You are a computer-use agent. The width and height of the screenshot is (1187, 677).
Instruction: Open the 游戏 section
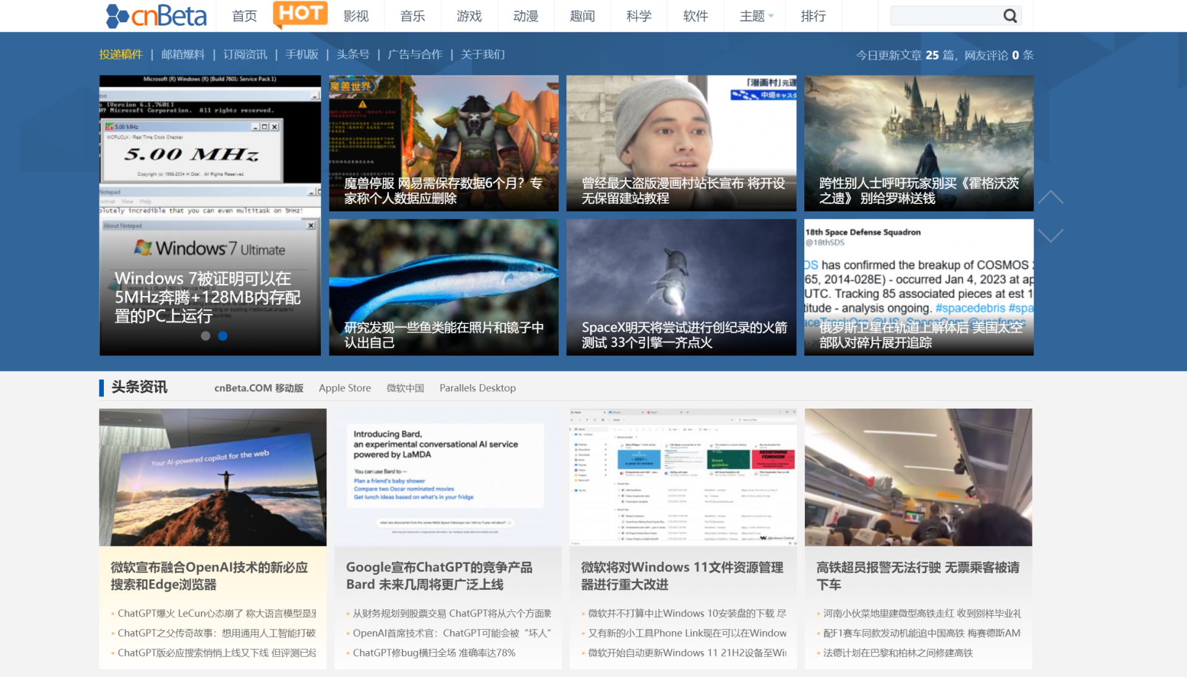point(469,16)
